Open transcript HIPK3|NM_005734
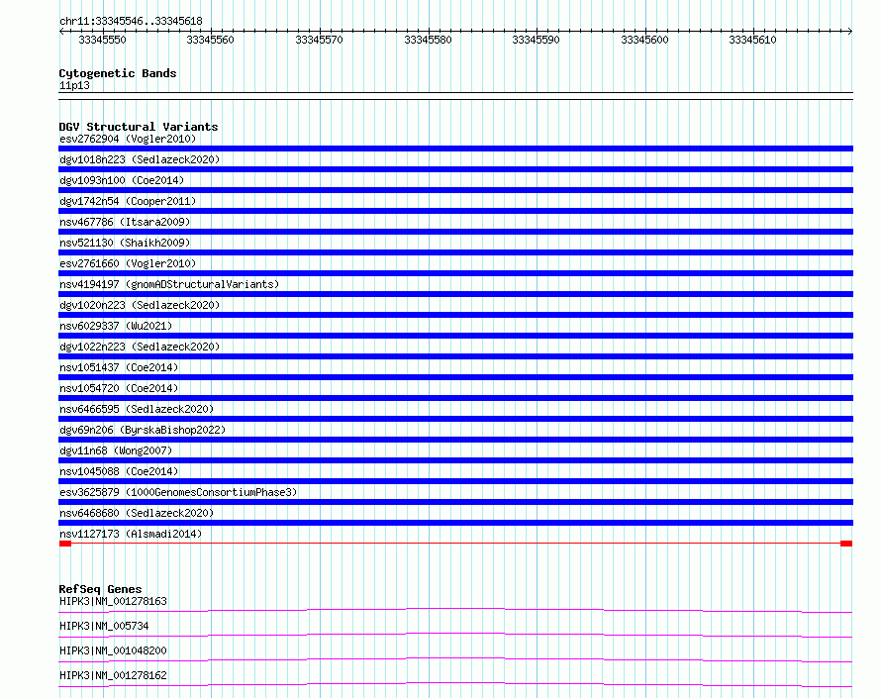This screenshot has height=698, width=881. pos(104,626)
